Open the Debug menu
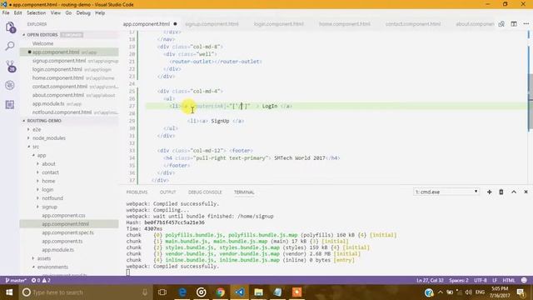 83,13
